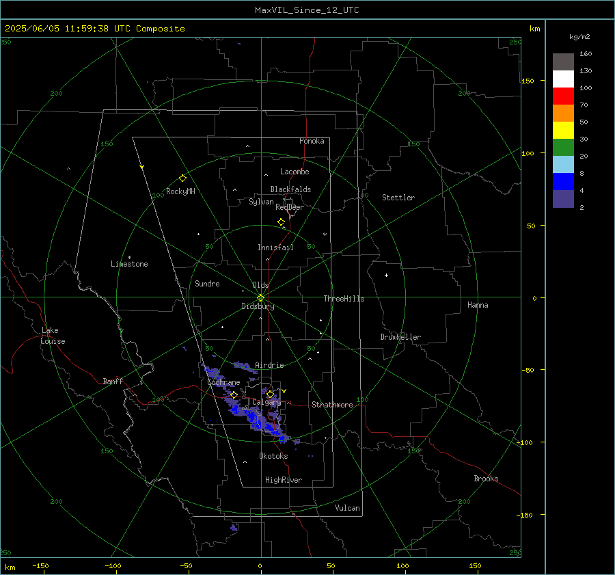Image resolution: width=615 pixels, height=575 pixels.
Task: Click the Calgary city label
Action: pyautogui.click(x=266, y=402)
